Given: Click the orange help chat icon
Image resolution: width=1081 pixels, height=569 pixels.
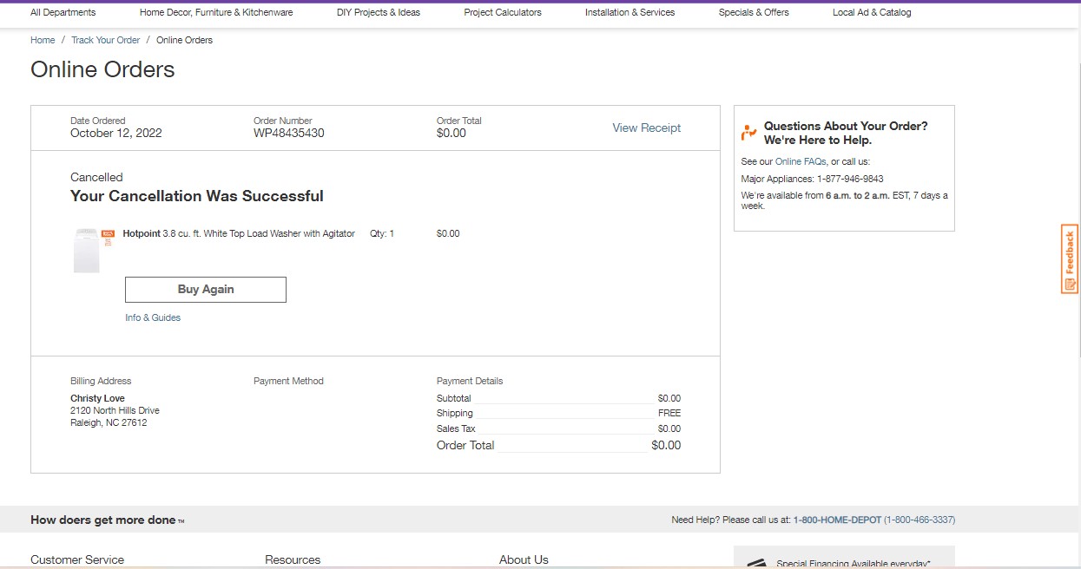Looking at the screenshot, I should pyautogui.click(x=748, y=133).
